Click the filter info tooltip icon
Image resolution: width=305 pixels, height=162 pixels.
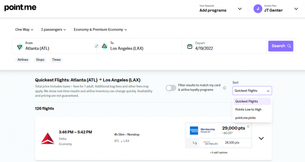click(225, 88)
